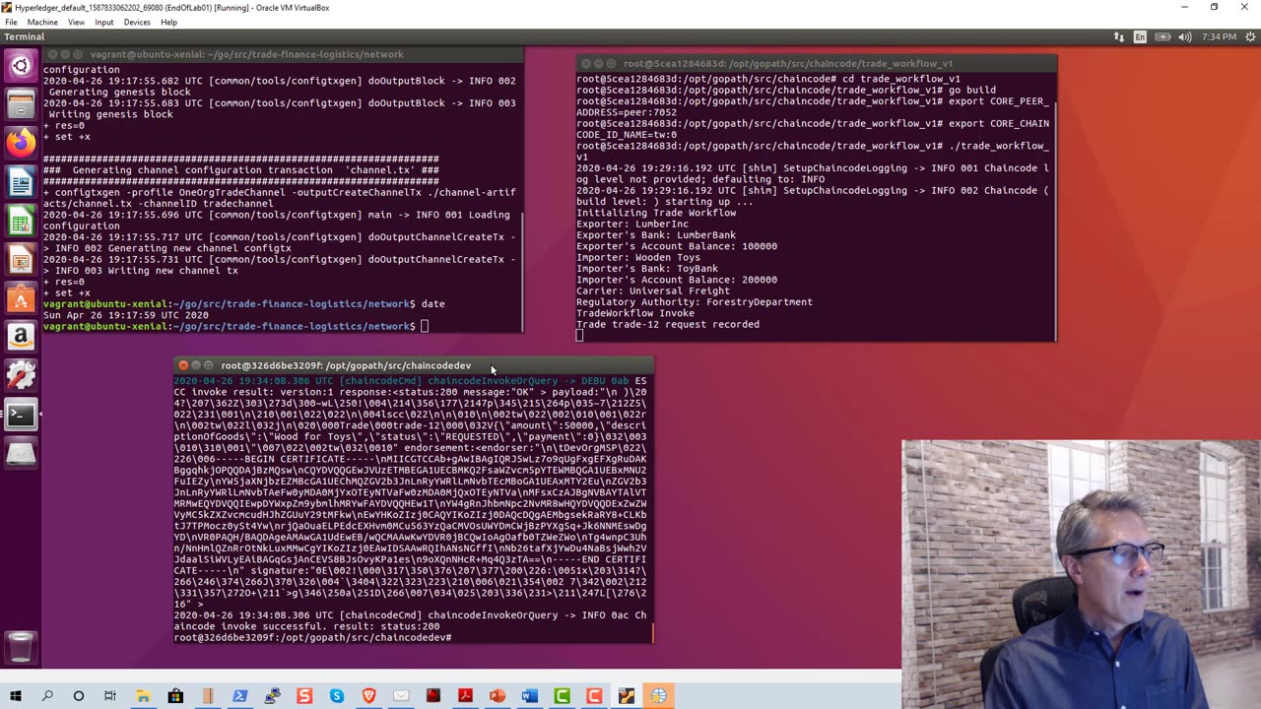The height and width of the screenshot is (709, 1261).
Task: Open Windows Start button
Action: point(16,696)
